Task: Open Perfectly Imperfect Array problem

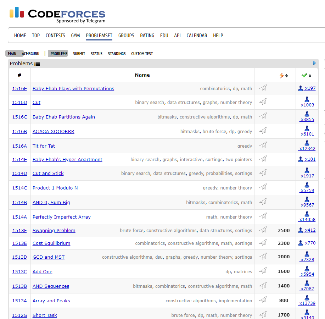Action: coord(62,217)
